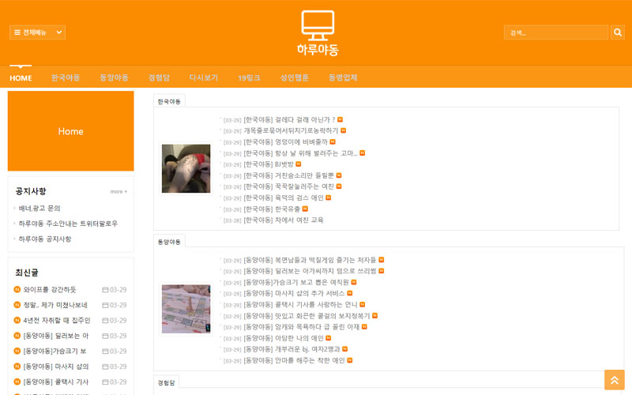632x395 pixels.
Task: Open post 안마를 해주는 착한 애인
Action: pos(294,360)
